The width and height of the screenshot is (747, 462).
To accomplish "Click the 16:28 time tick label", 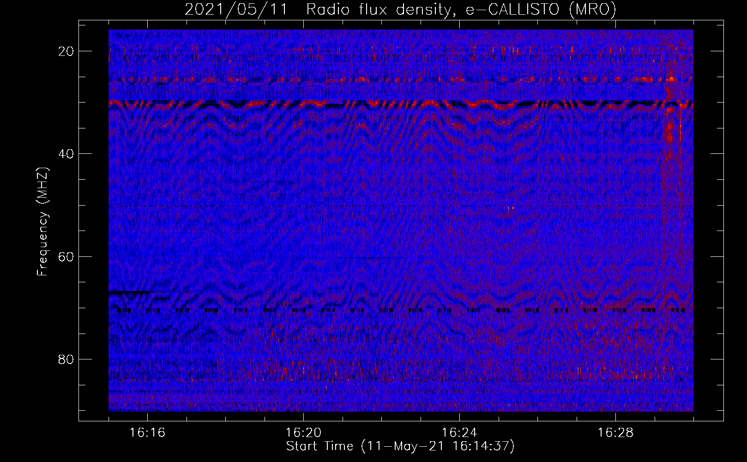I will coord(616,432).
